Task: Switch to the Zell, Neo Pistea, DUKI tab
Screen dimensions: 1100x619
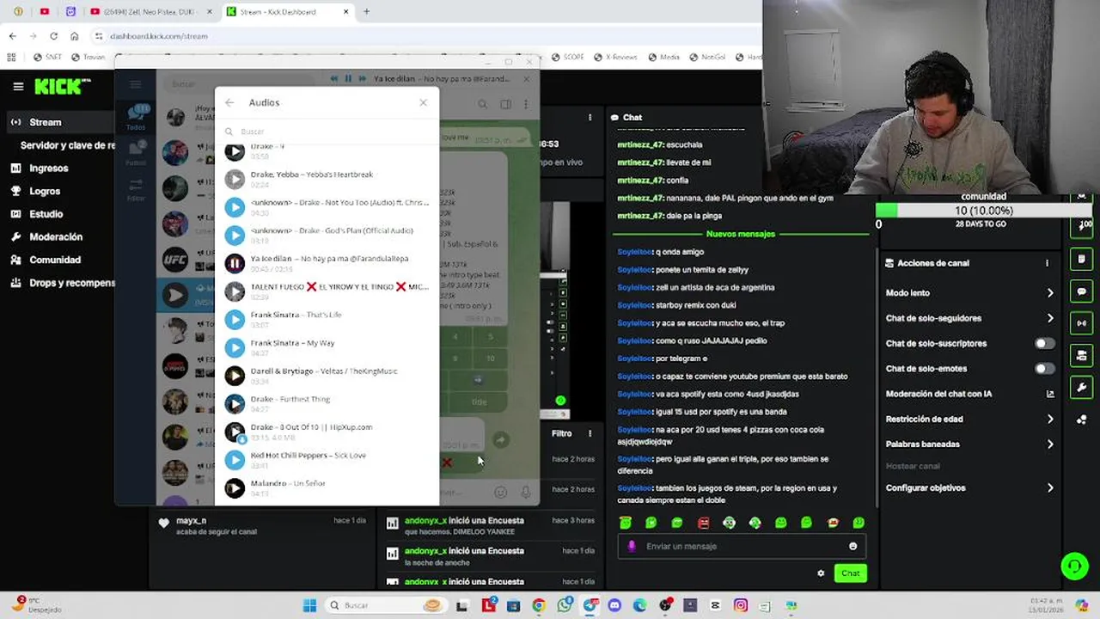Action: tap(151, 12)
